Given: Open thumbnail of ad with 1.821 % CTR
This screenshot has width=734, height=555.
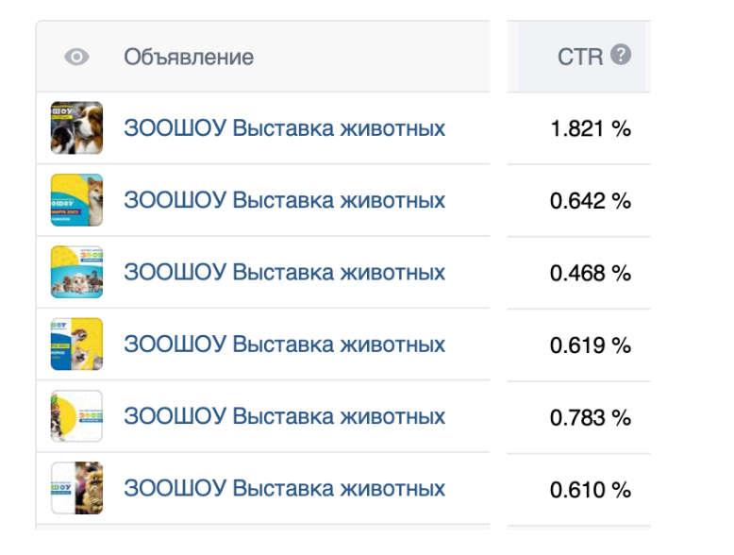Looking at the screenshot, I should pyautogui.click(x=76, y=128).
